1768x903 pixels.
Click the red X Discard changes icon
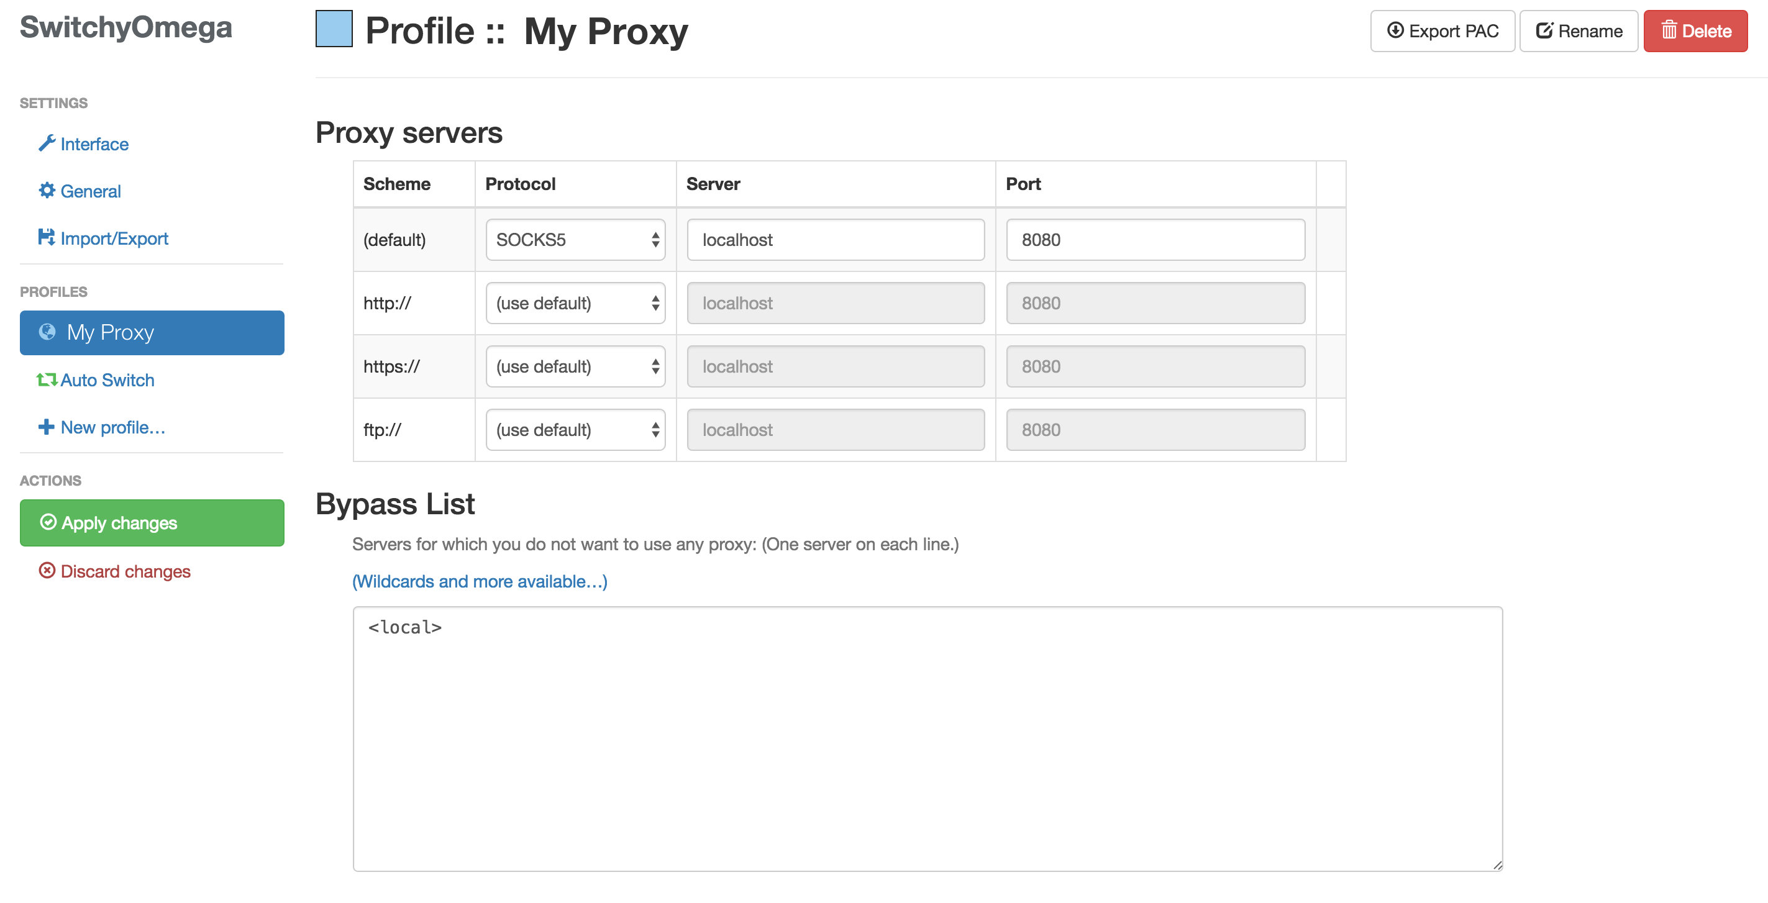pyautogui.click(x=47, y=571)
